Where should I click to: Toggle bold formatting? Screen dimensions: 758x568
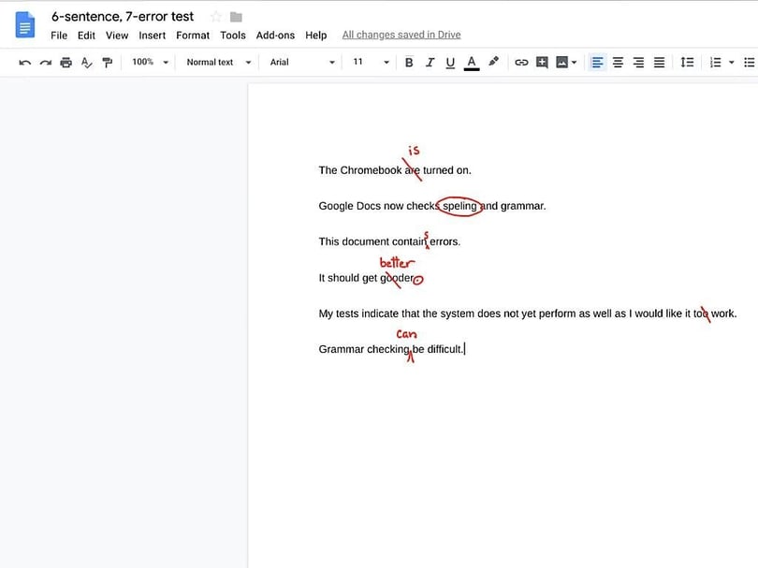click(x=409, y=62)
